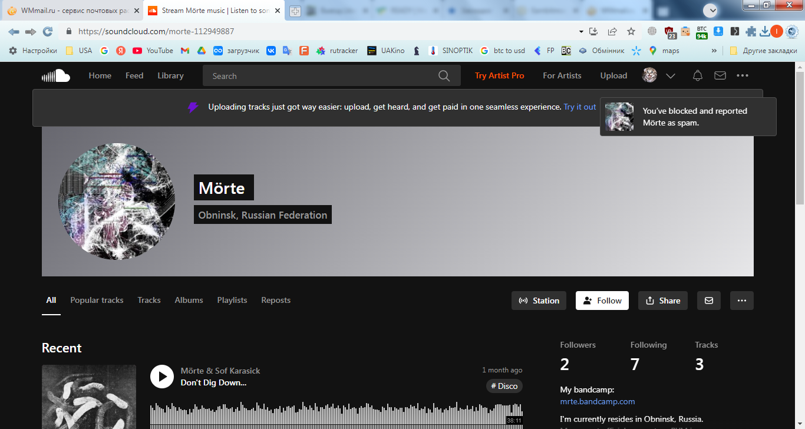This screenshot has height=429, width=805.
Task: Open the USA bookmarks folder
Action: pyautogui.click(x=79, y=51)
